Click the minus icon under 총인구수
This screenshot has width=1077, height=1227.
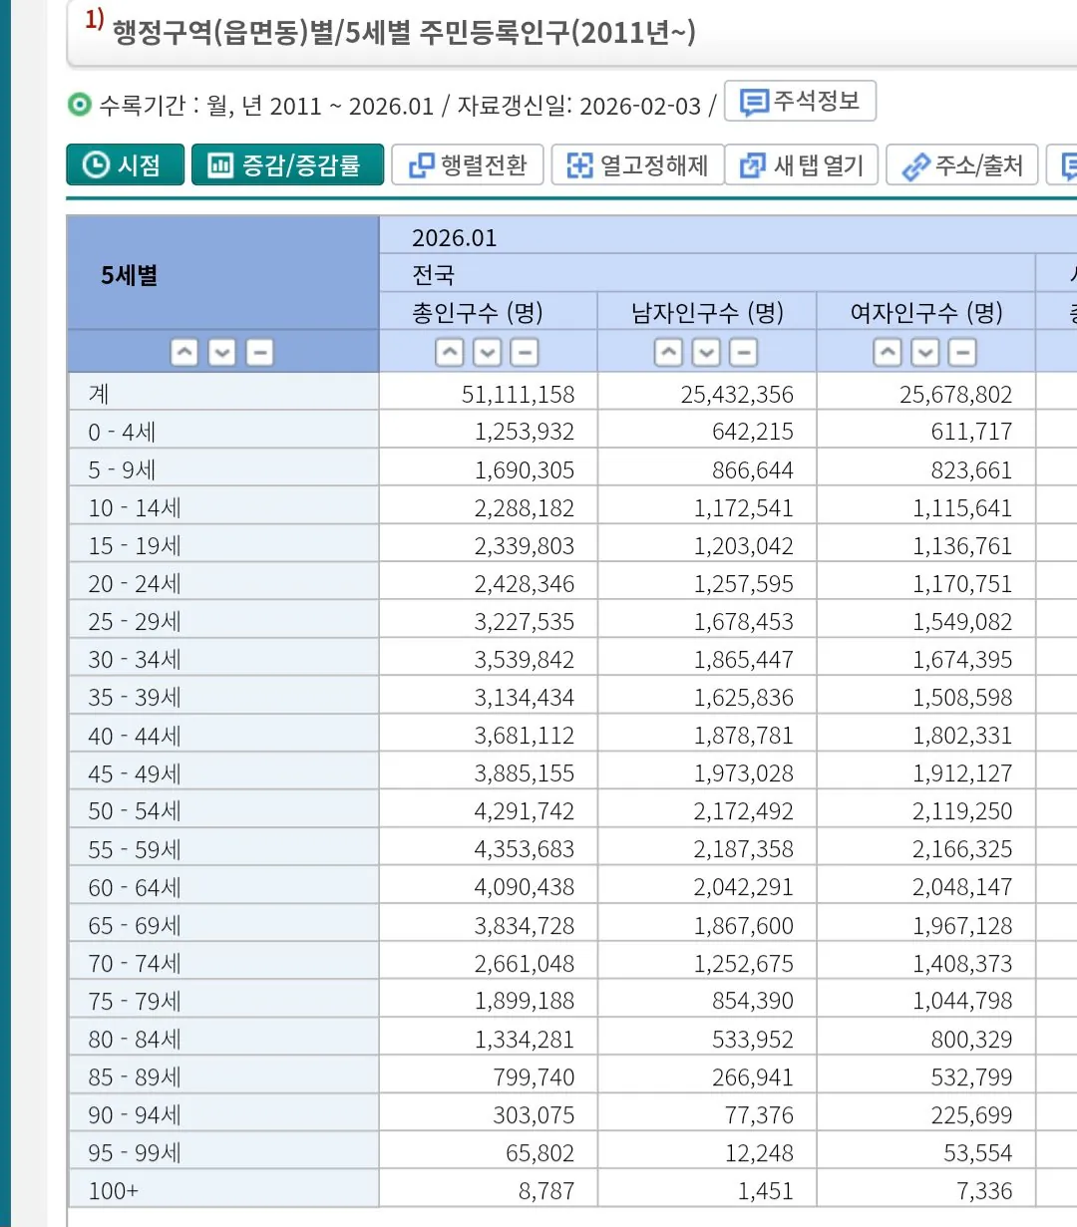click(525, 353)
